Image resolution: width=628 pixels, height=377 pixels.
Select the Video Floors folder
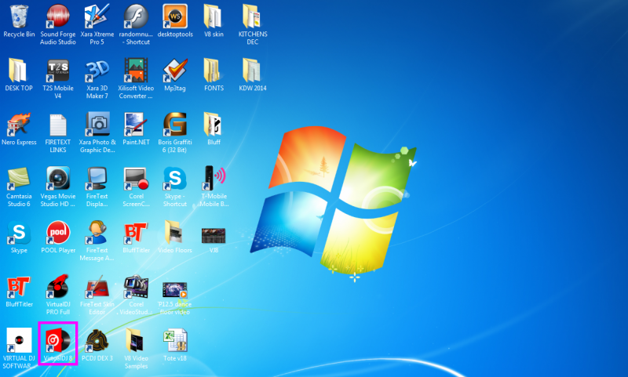174,233
